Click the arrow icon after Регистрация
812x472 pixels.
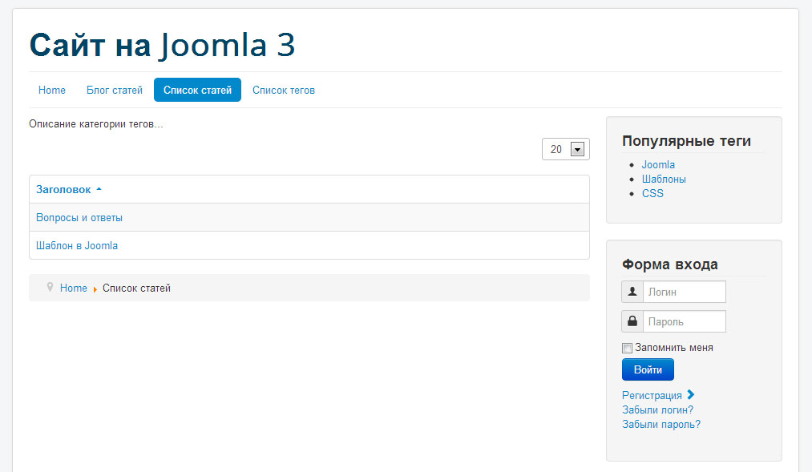(x=691, y=394)
